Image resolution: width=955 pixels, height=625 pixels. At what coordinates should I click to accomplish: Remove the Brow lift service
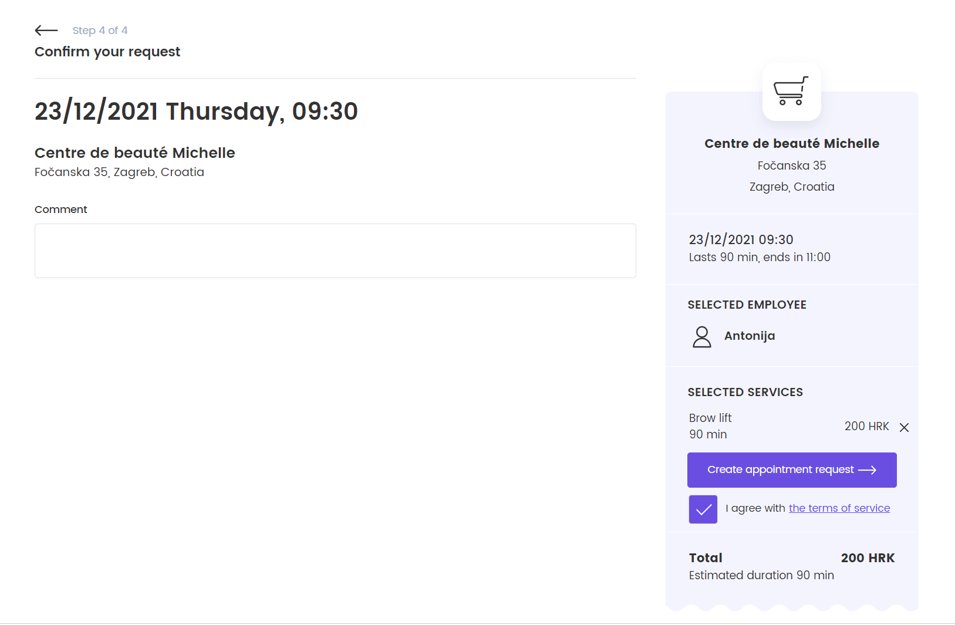click(x=904, y=427)
